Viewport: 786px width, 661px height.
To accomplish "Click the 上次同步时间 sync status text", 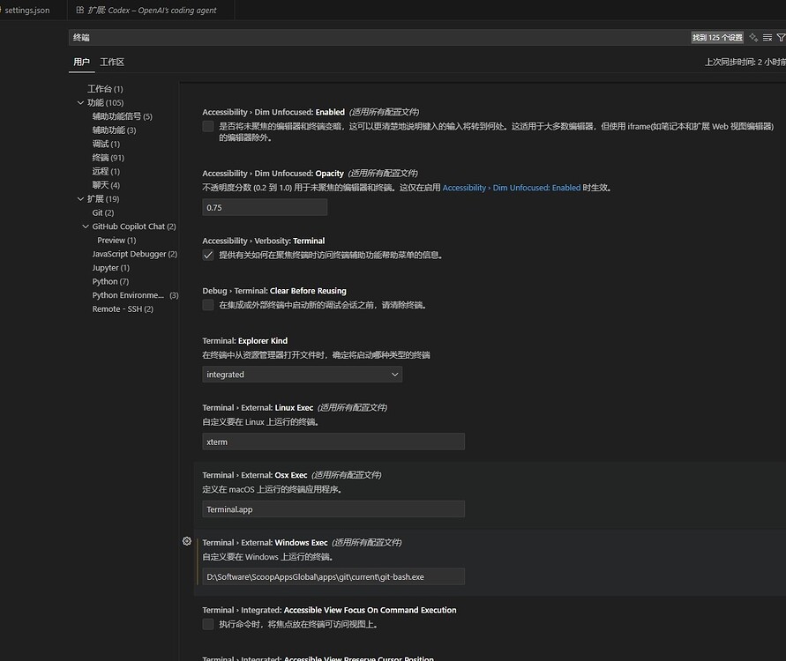I will click(745, 62).
